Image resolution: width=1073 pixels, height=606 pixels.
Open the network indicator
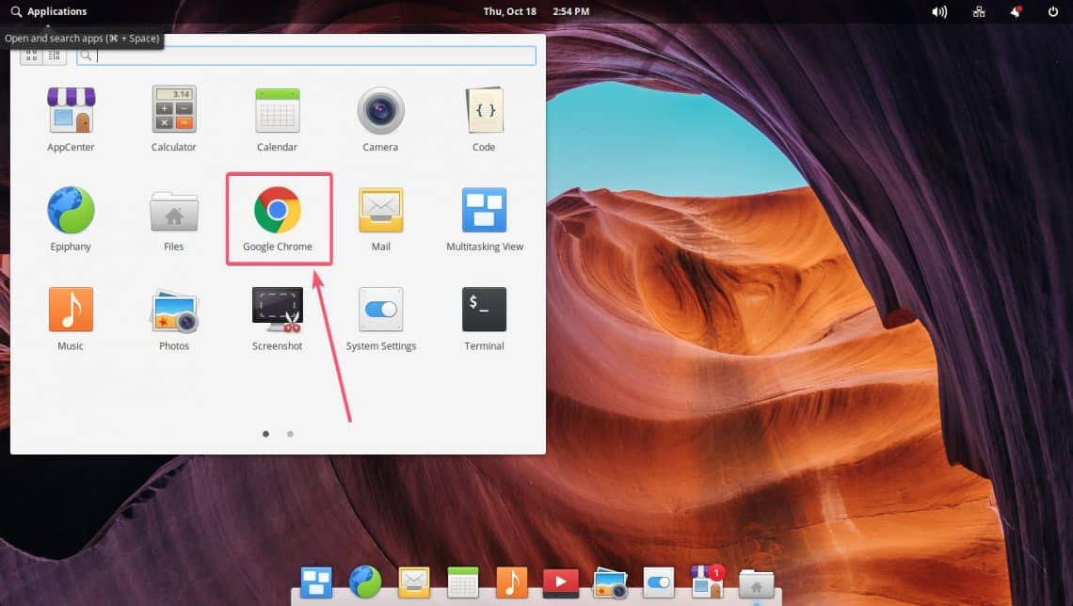point(979,11)
